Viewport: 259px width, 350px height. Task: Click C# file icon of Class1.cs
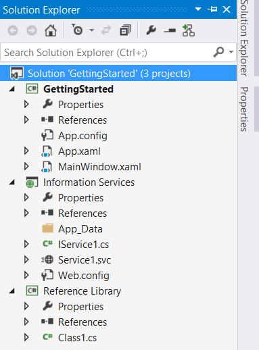click(x=47, y=337)
